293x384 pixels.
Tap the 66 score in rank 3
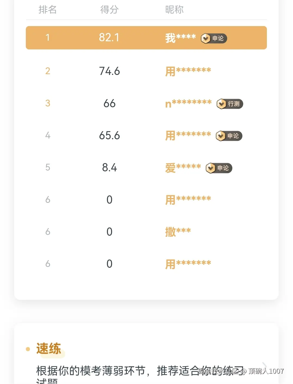point(109,103)
